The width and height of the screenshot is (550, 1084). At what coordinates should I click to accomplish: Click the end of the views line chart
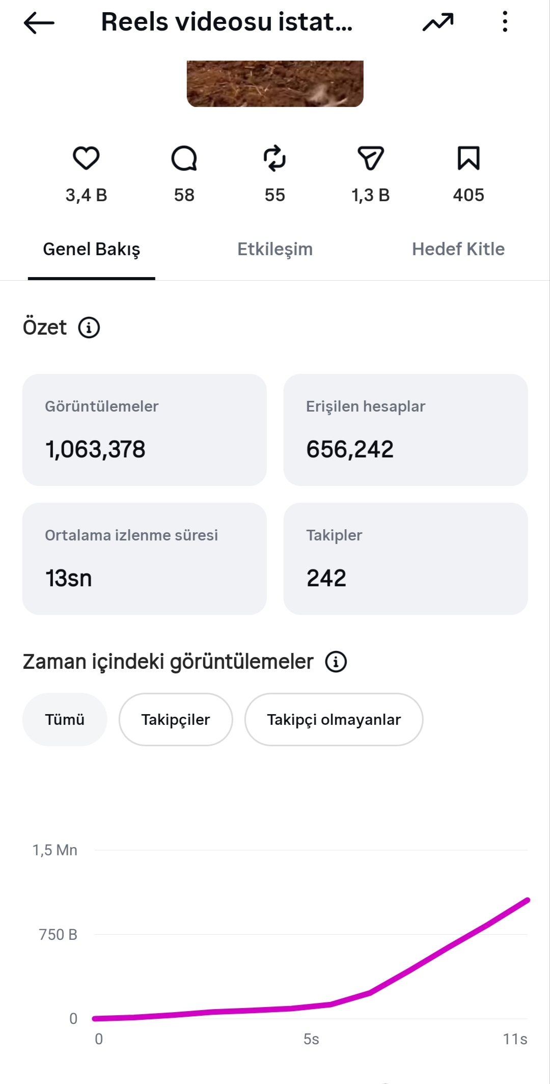click(x=528, y=901)
